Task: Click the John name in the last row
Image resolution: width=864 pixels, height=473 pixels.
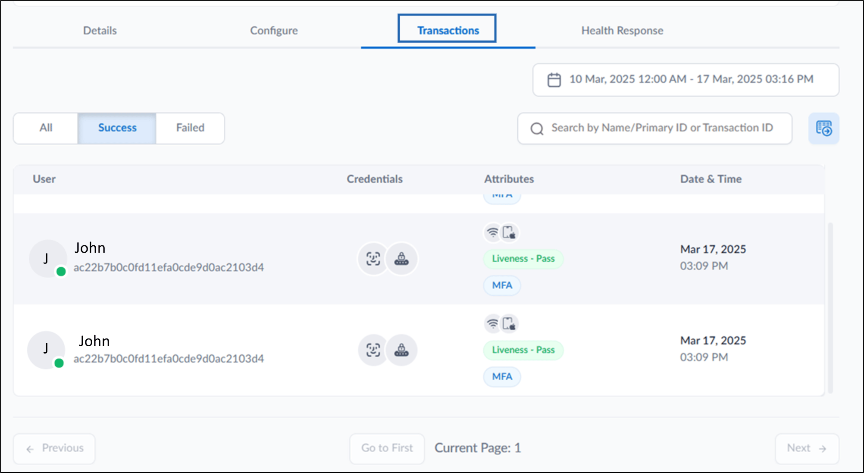Action: [94, 341]
